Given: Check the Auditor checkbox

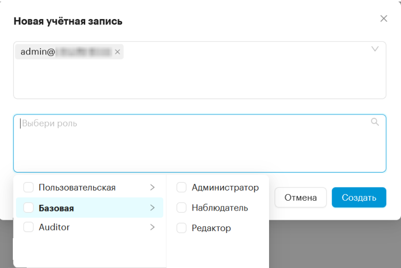Looking at the screenshot, I should (28, 227).
